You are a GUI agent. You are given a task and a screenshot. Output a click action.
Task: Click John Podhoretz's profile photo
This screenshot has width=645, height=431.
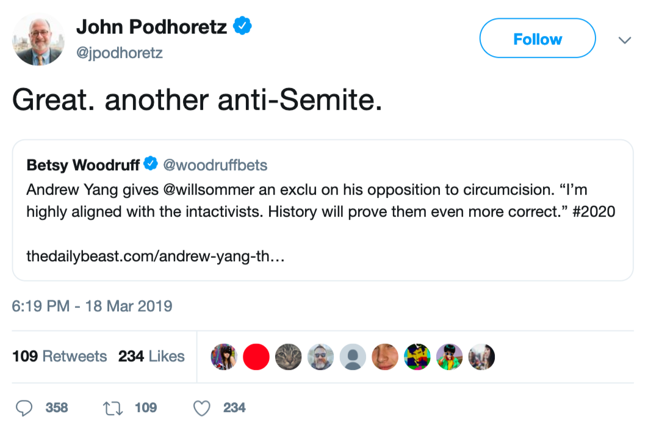click(38, 40)
